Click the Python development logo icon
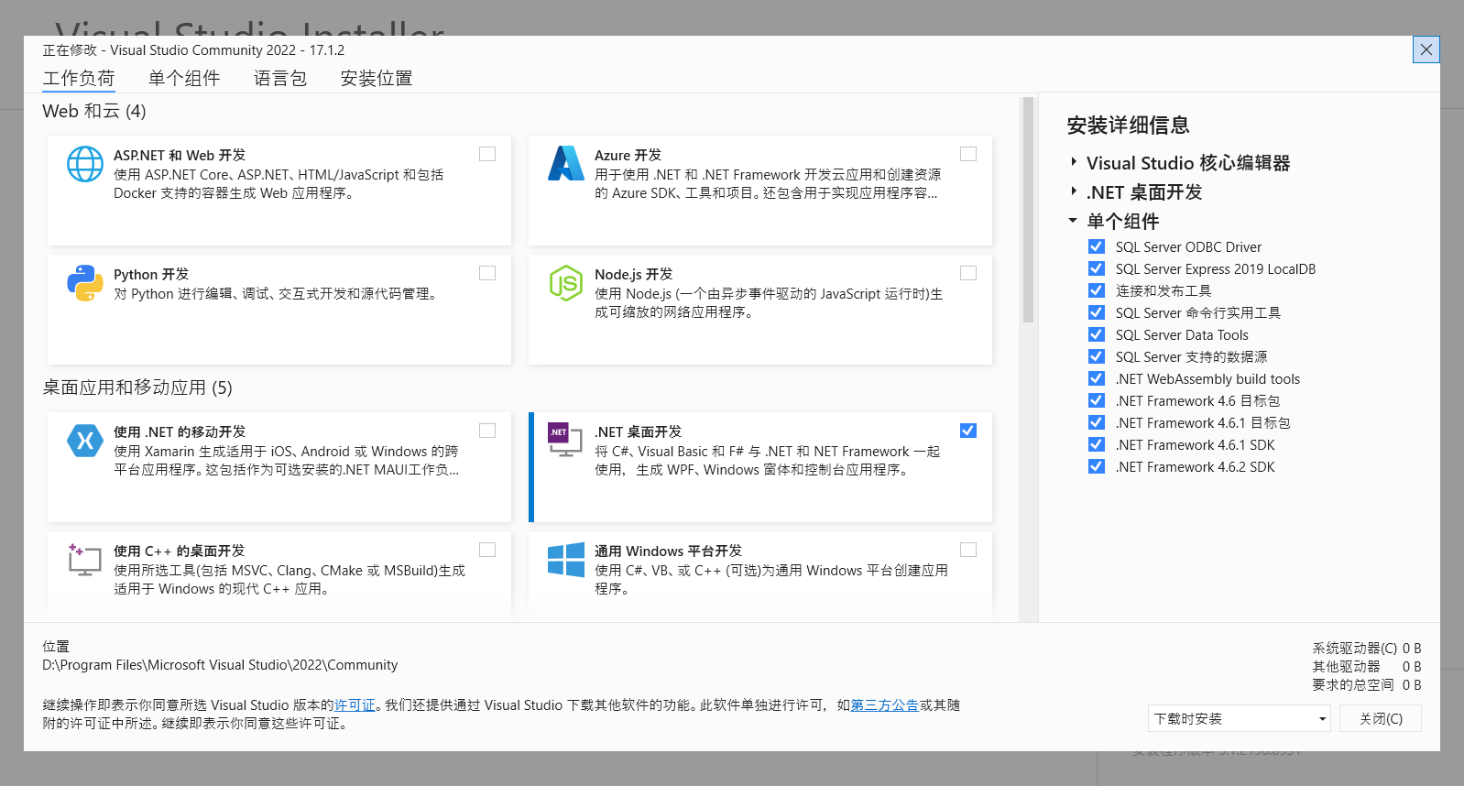The height and width of the screenshot is (786, 1464). pyautogui.click(x=85, y=283)
